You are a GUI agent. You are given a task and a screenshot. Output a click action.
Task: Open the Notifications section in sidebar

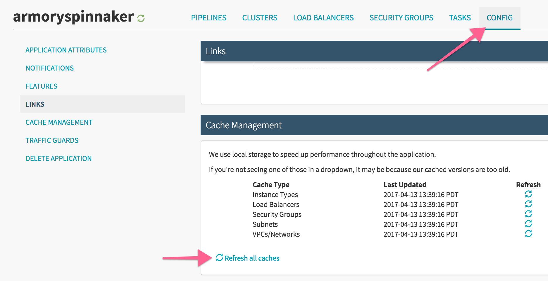click(50, 68)
